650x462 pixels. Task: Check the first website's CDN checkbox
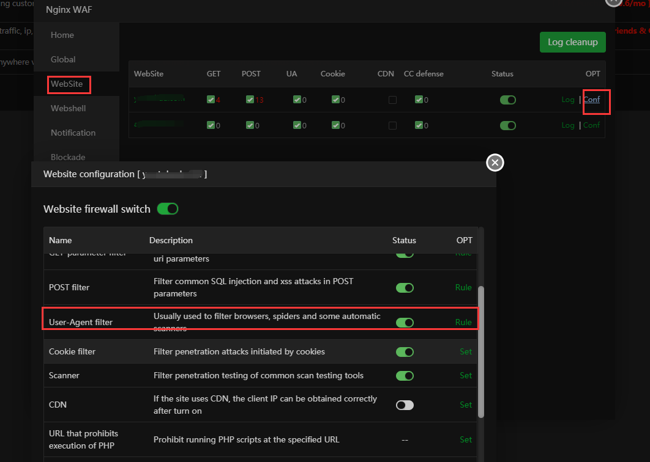[392, 100]
